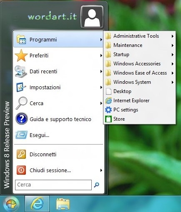This screenshot has height=212, width=181.
Task: Click the Start orb button on taskbar
Action: click(11, 204)
